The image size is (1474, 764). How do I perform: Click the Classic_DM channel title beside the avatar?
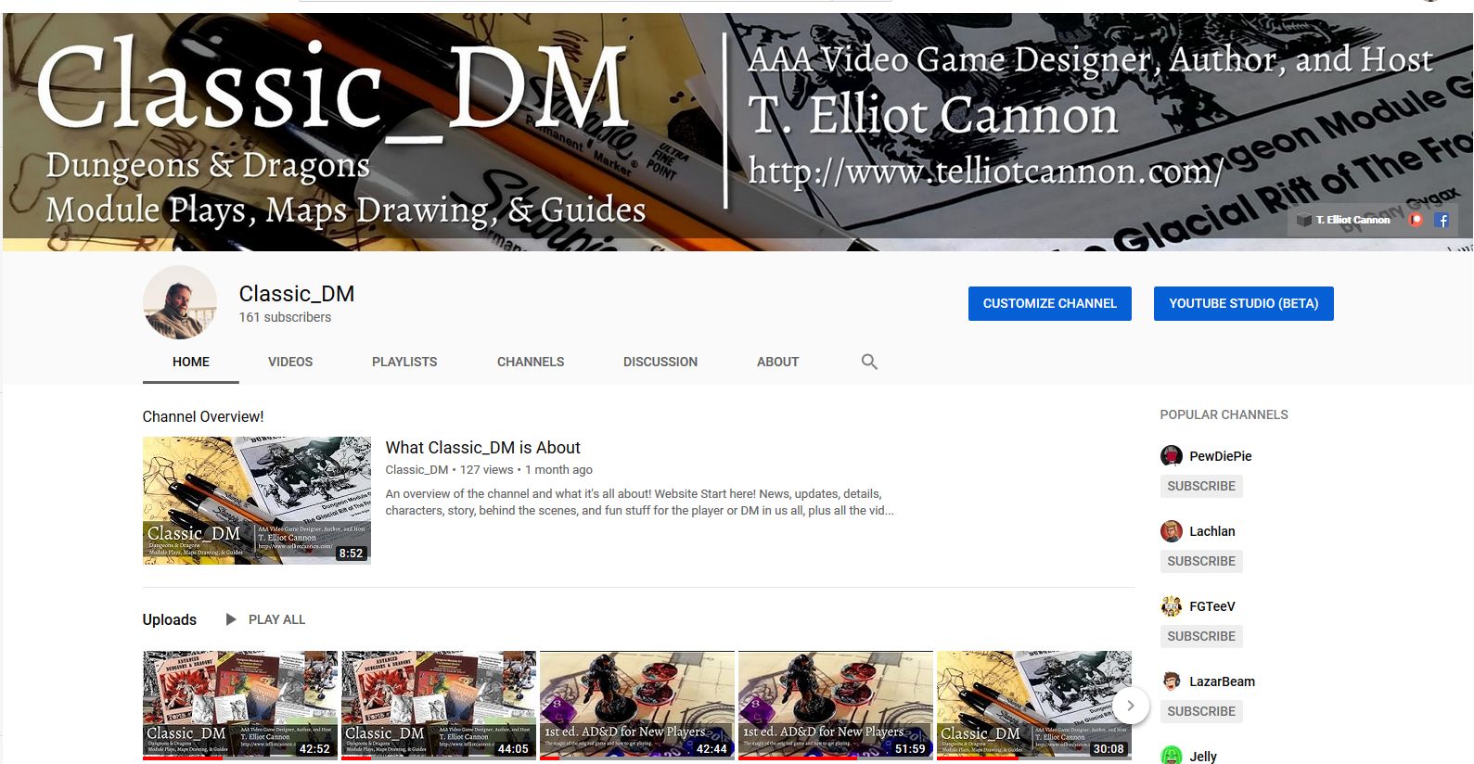tap(297, 293)
